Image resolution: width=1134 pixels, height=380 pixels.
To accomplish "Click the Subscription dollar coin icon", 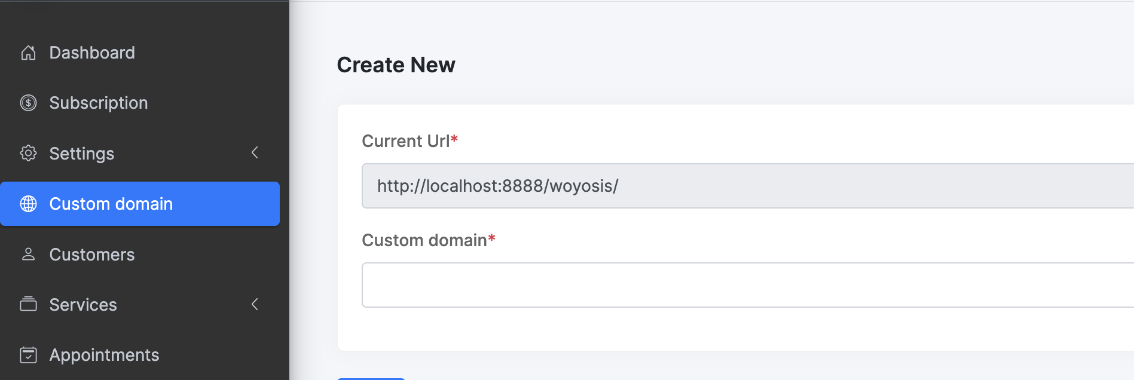I will 28,103.
